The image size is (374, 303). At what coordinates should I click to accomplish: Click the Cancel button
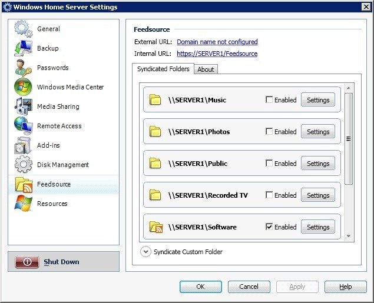click(249, 287)
